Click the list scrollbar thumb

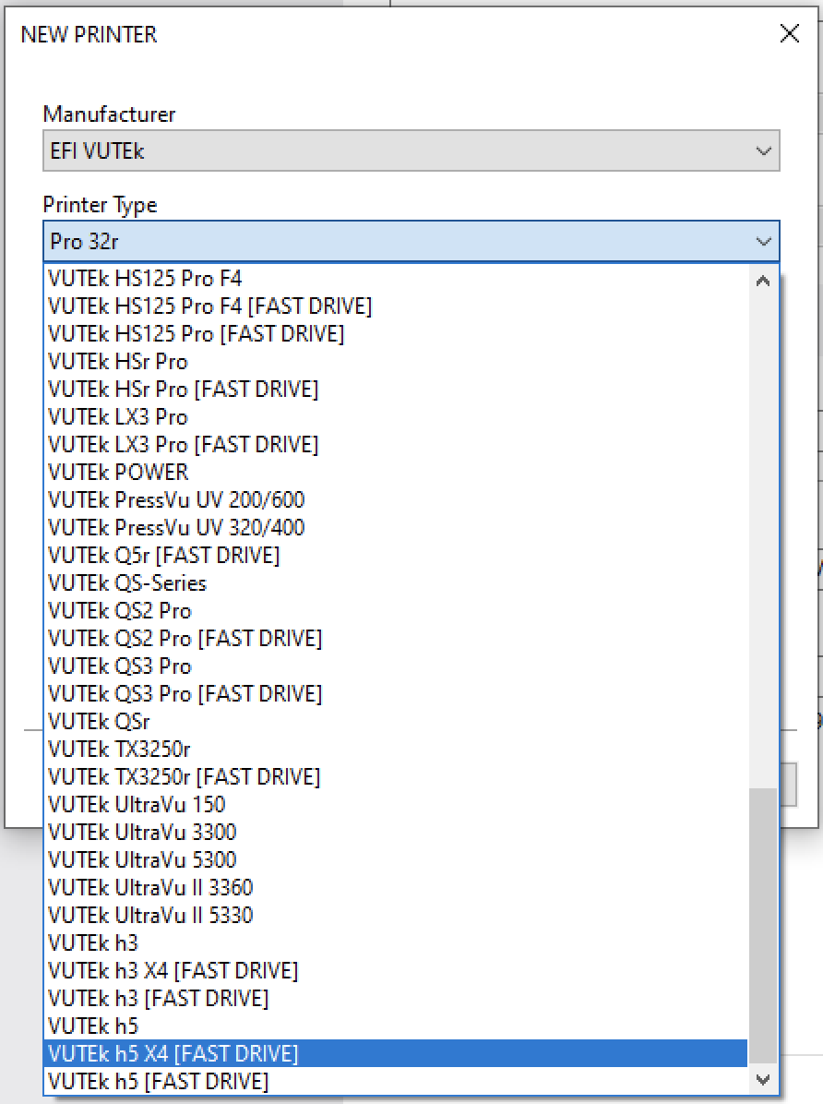pyautogui.click(x=762, y=925)
